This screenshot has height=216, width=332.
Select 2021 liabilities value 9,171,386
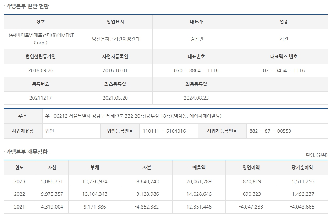(95, 207)
